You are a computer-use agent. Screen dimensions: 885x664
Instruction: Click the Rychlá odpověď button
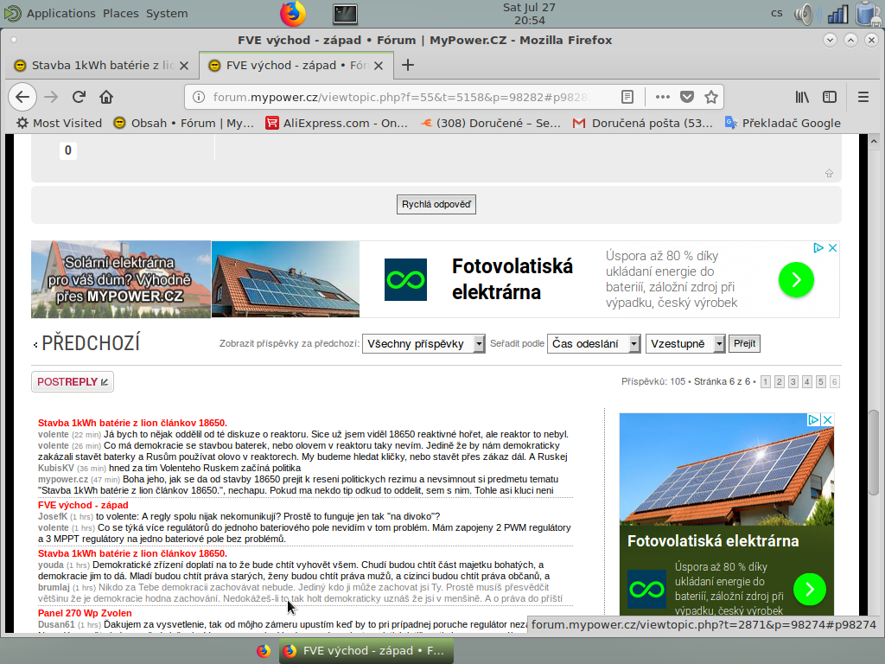436,204
